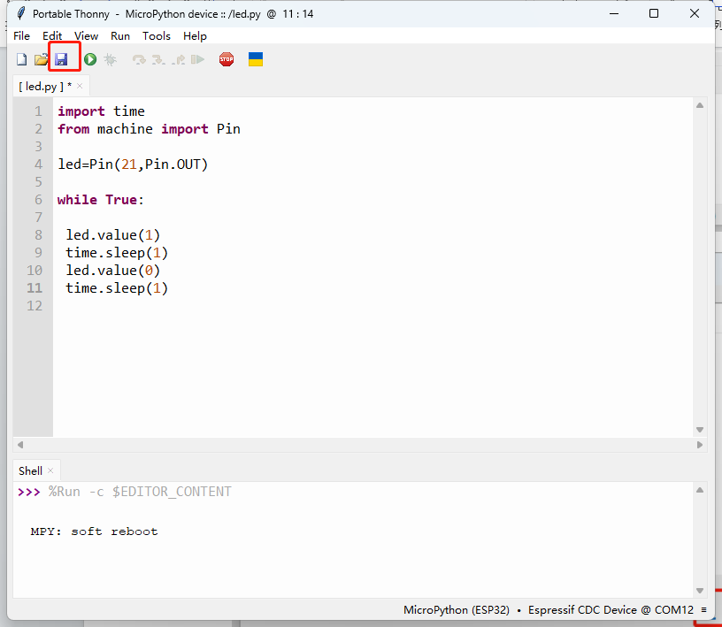Open the Run menu
Screen dimensions: 722x627
pos(120,36)
